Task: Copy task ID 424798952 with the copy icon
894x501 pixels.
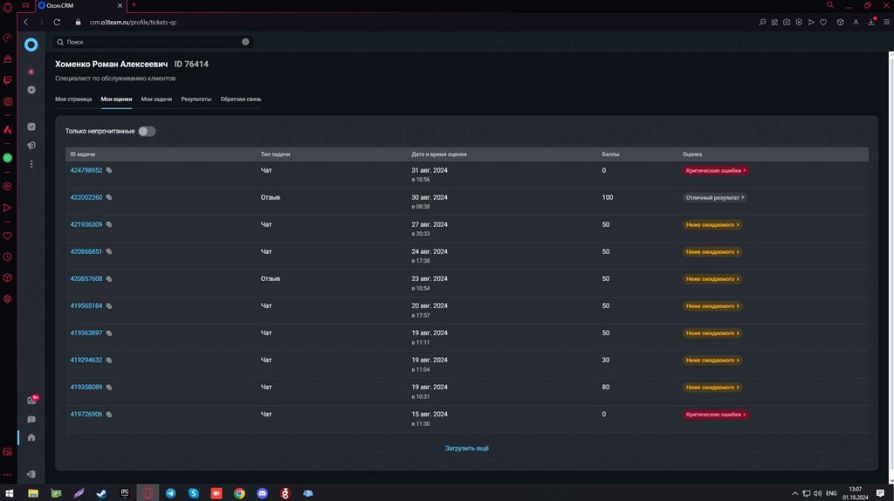Action: tap(109, 170)
